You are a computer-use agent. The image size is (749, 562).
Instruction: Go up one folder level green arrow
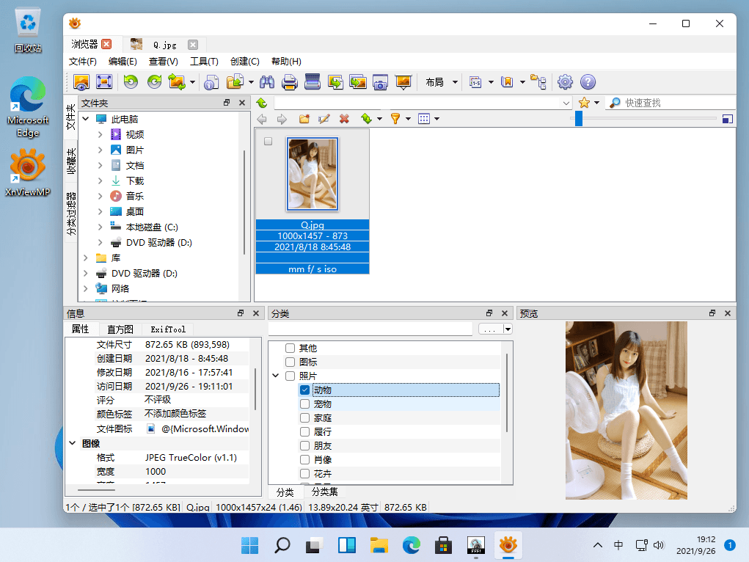pos(262,103)
